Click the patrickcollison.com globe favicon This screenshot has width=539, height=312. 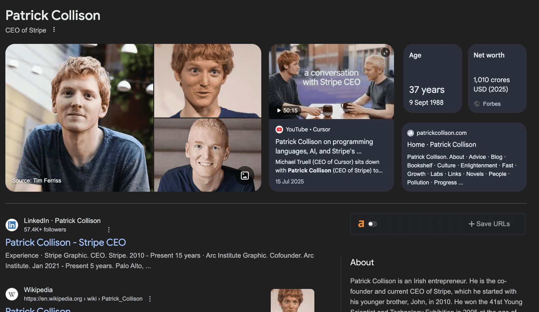pyautogui.click(x=410, y=133)
